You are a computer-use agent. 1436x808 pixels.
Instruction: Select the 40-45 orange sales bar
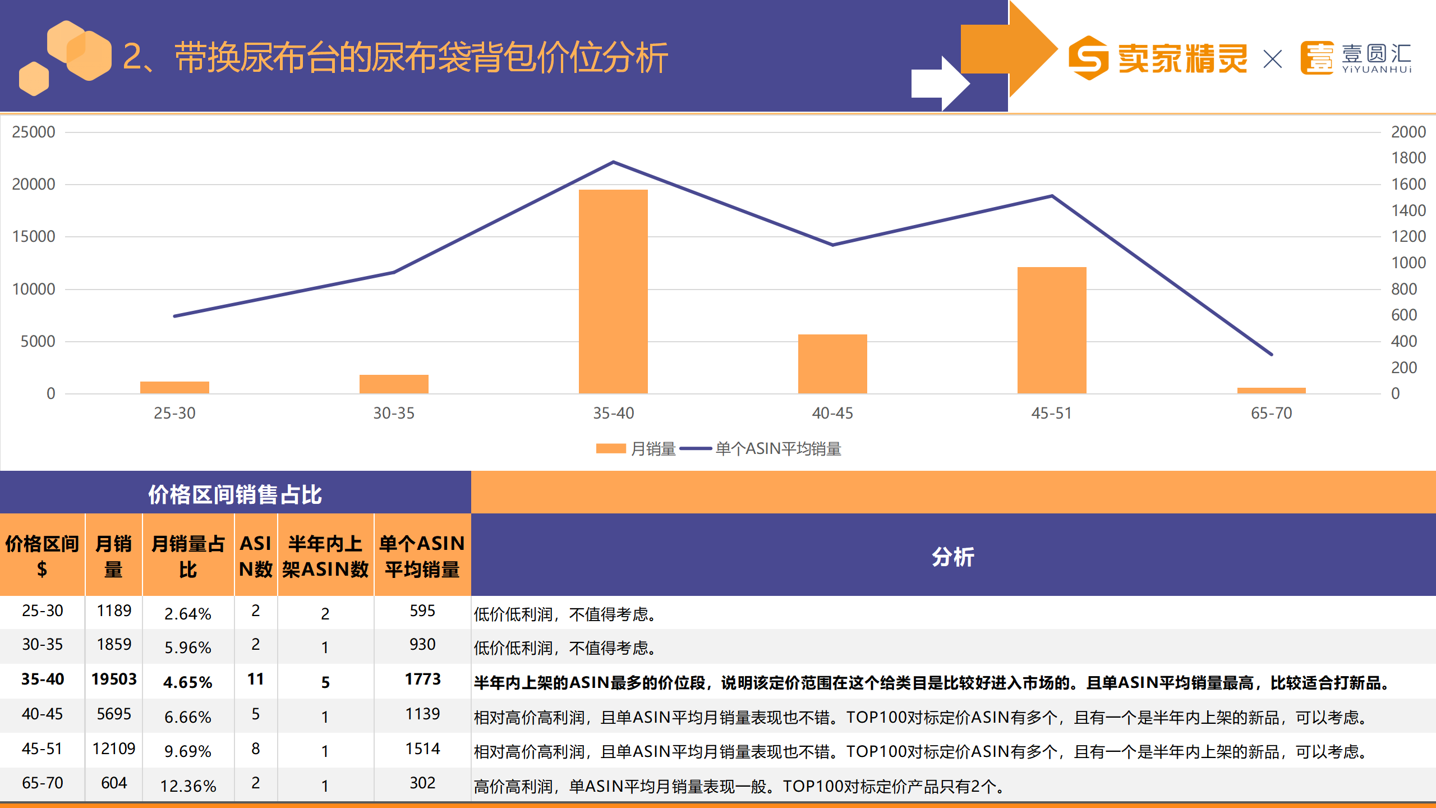point(832,364)
